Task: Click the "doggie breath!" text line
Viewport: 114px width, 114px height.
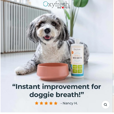Action: pyautogui.click(x=57, y=95)
